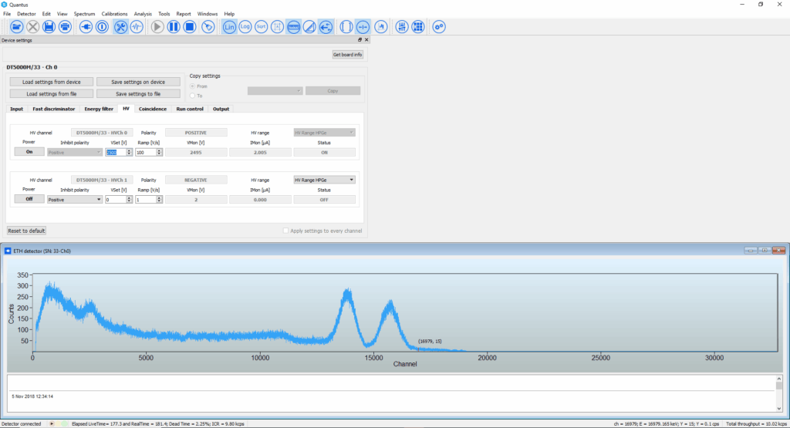This screenshot has height=428, width=790.
Task: Switch to Lin scale
Action: tap(229, 27)
